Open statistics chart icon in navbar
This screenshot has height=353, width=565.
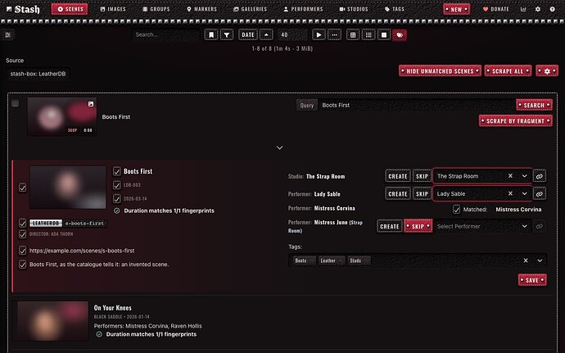coord(523,9)
